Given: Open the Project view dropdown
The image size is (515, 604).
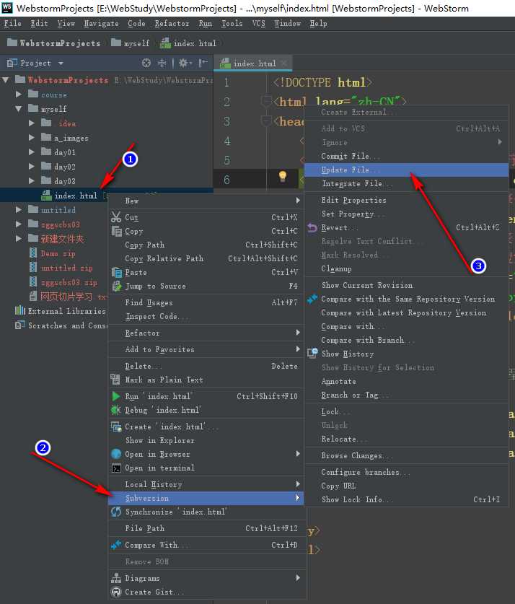Looking at the screenshot, I should (x=61, y=63).
